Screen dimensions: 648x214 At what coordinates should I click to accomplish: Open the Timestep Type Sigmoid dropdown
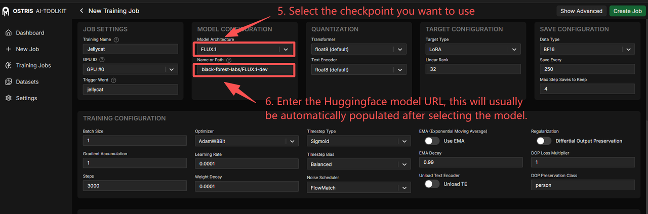tap(359, 141)
